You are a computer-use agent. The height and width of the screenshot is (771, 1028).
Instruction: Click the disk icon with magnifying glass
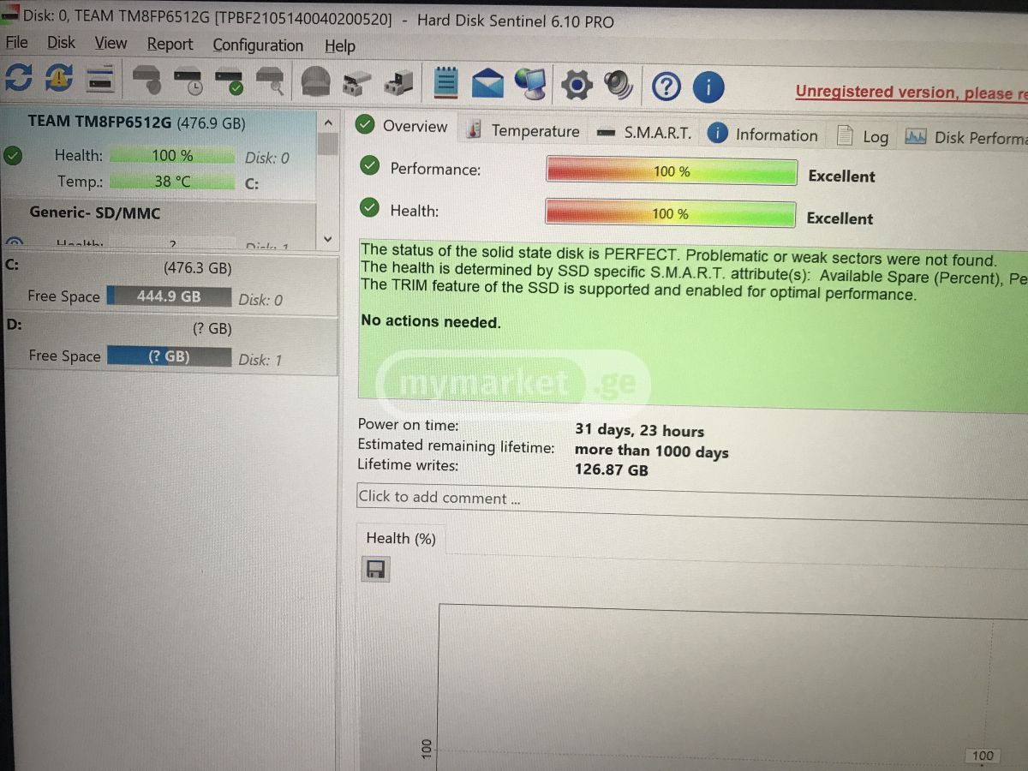tap(271, 83)
